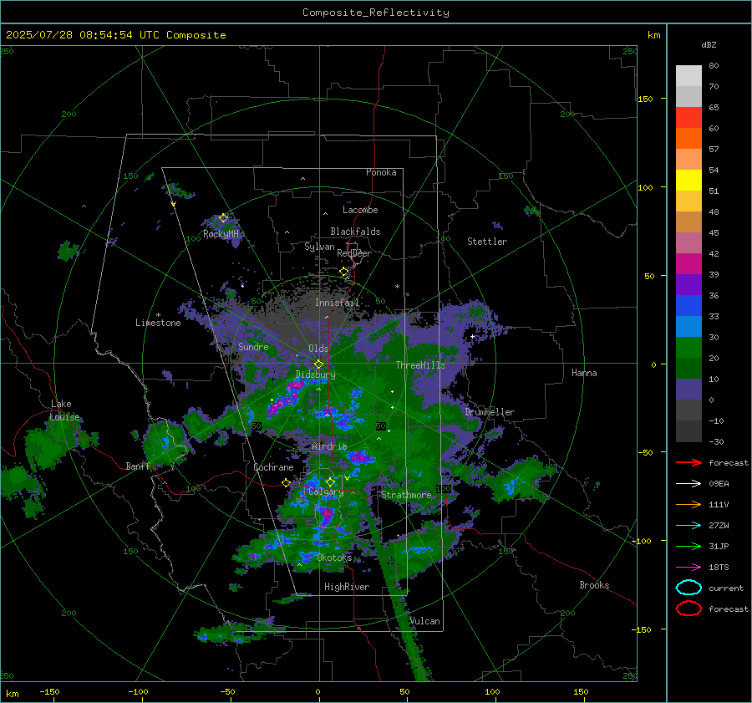This screenshot has width=752, height=703.
Task: Click the Didsbury city label
Action: (x=316, y=374)
